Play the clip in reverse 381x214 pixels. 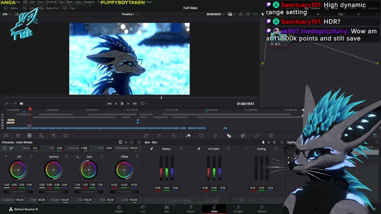tap(116, 103)
